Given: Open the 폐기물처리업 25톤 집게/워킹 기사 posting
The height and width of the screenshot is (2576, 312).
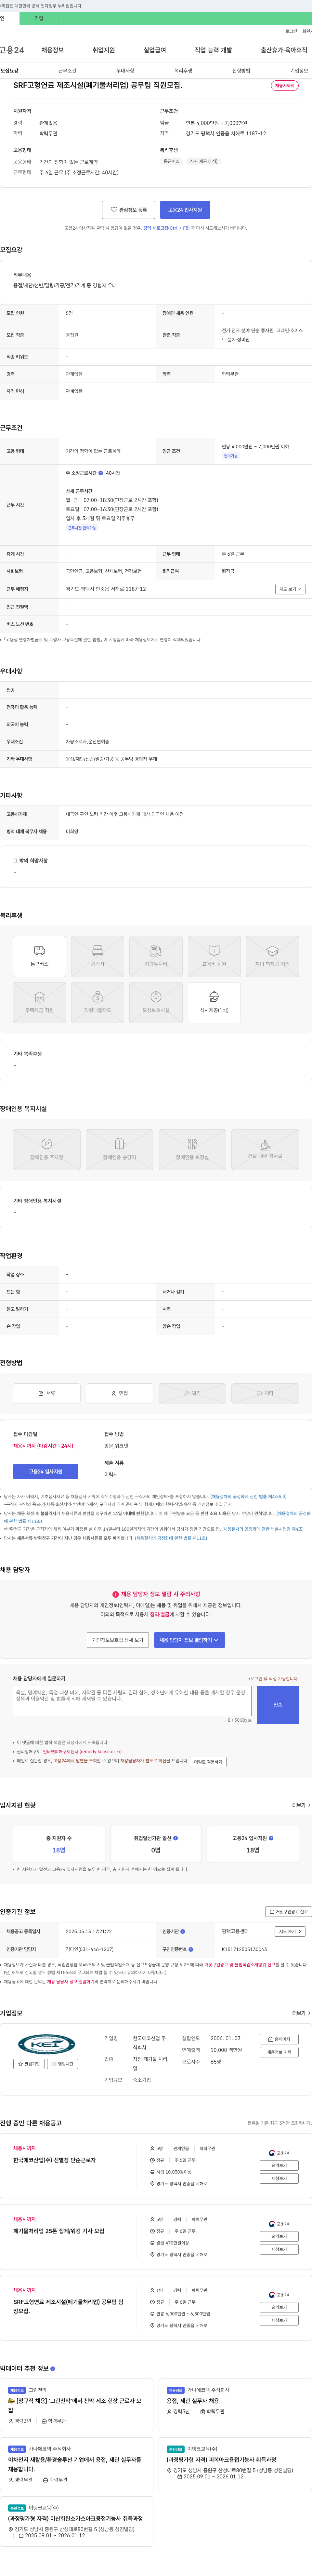Looking at the screenshot, I should [x=59, y=2231].
